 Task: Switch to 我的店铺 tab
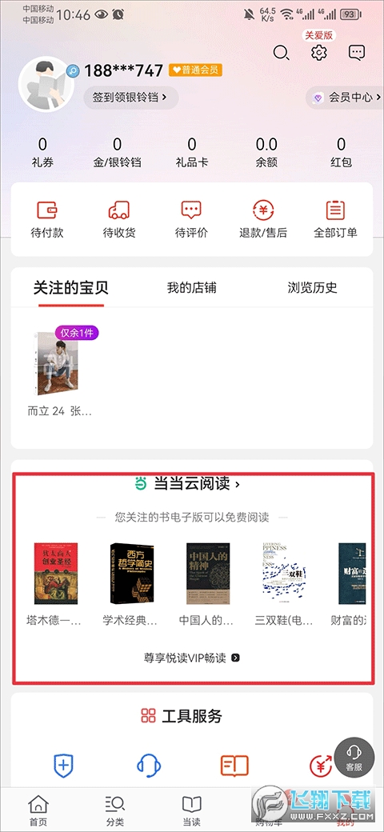coord(191,288)
